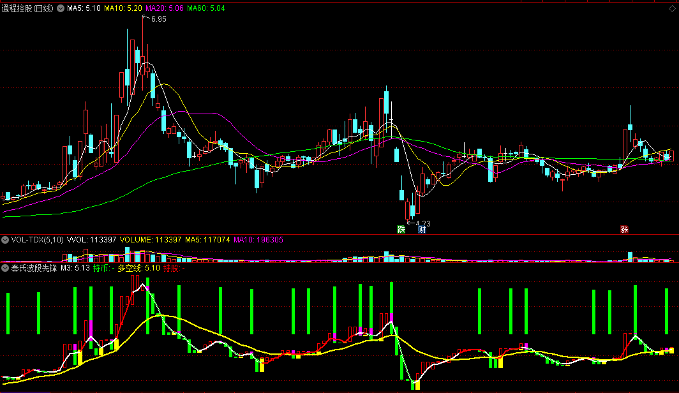Click the diamond icon at chart corner

(x=672, y=8)
